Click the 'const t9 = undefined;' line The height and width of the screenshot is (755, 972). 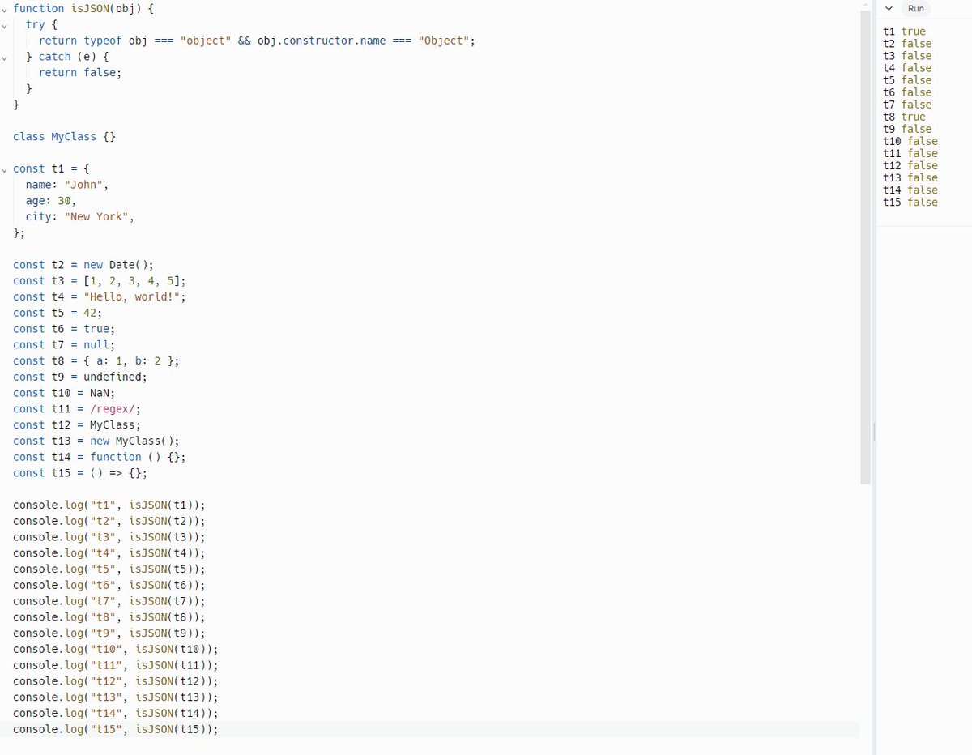80,377
